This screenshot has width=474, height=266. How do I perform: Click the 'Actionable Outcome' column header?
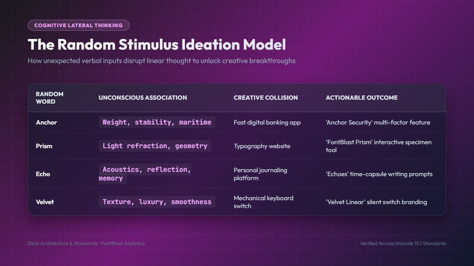point(362,98)
